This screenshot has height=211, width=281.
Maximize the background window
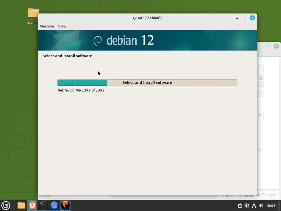click(x=269, y=46)
